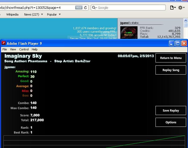Open the Wikipedia bookmark

coord(12,14)
